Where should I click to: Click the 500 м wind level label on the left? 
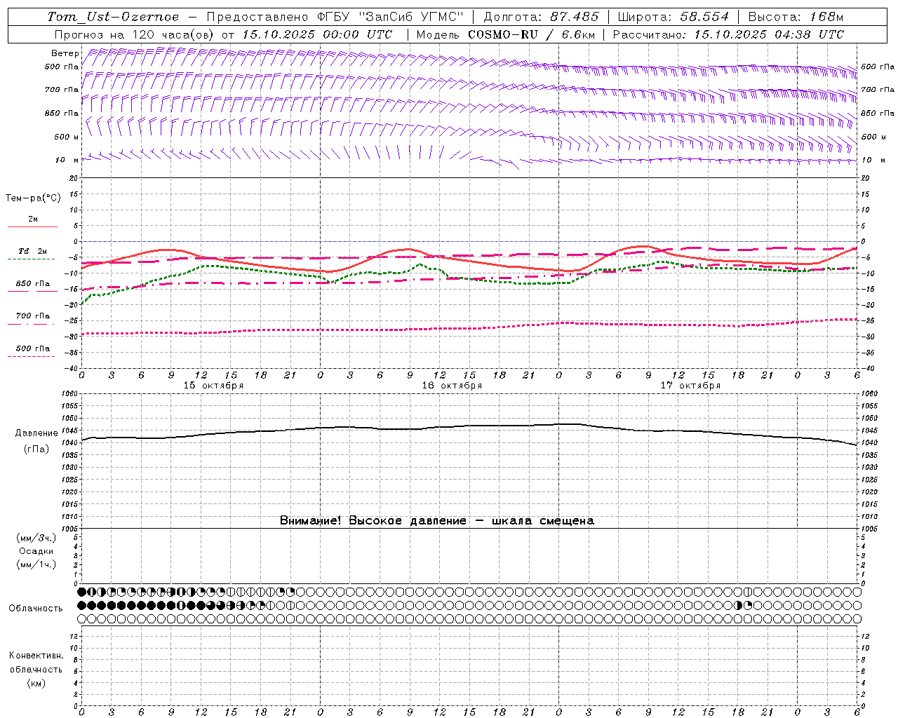point(67,137)
